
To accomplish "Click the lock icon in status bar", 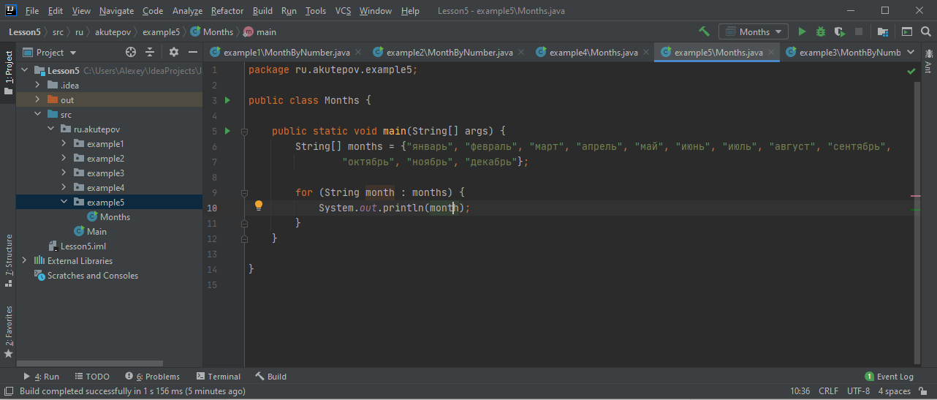I will point(924,391).
